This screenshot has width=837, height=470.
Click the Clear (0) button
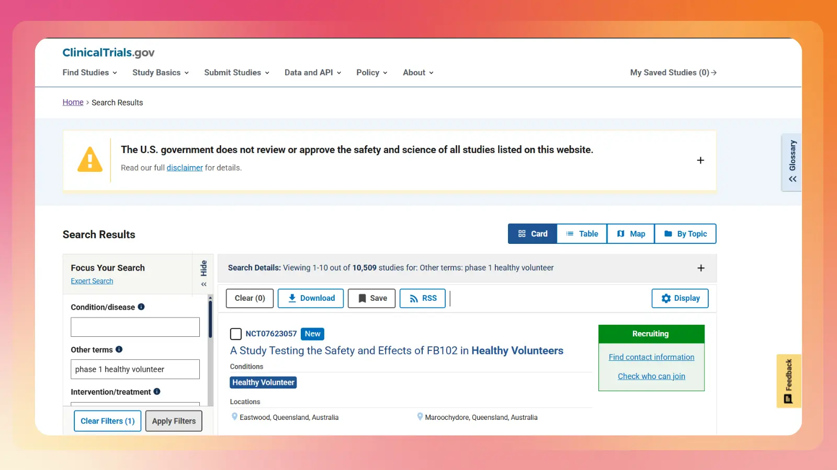[x=250, y=298]
